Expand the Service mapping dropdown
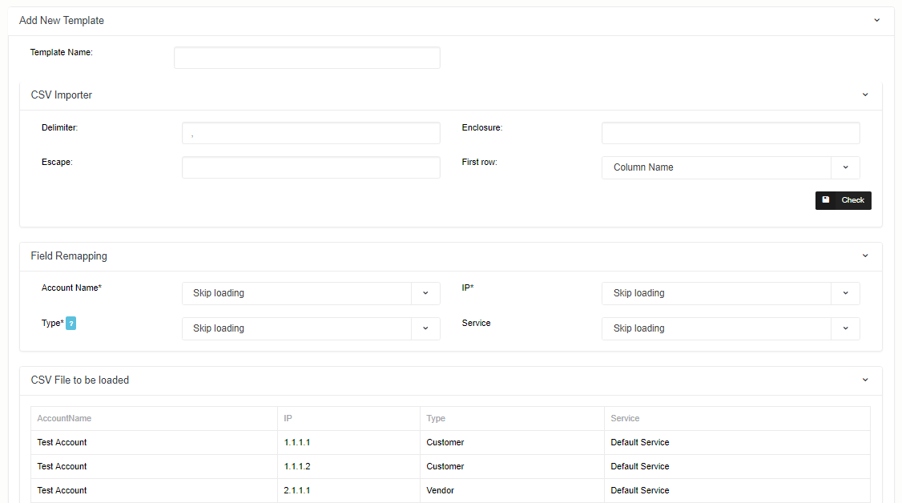 point(730,328)
